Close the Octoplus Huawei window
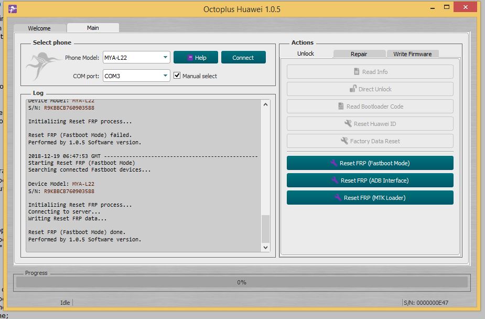This screenshot has height=319, width=485. (x=466, y=7)
